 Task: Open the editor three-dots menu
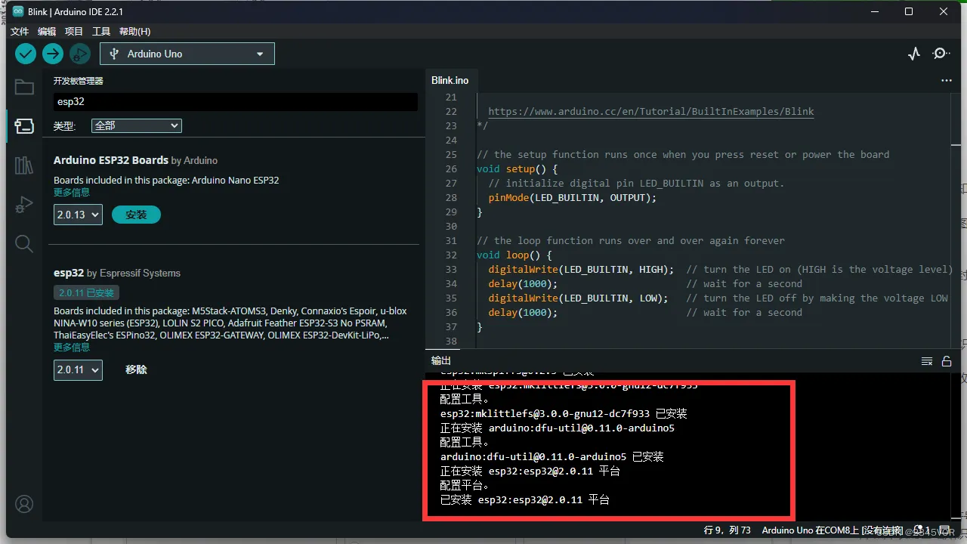(x=947, y=80)
